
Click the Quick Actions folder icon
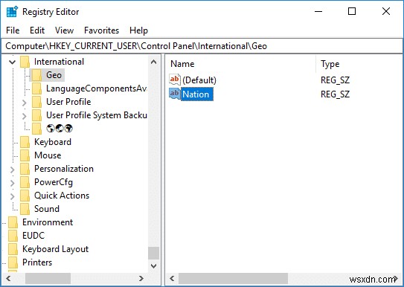25,196
